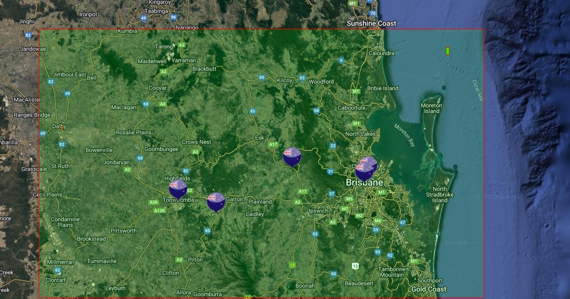
Task: Click the front flag pin above Brisbane
Action: click(x=364, y=171)
